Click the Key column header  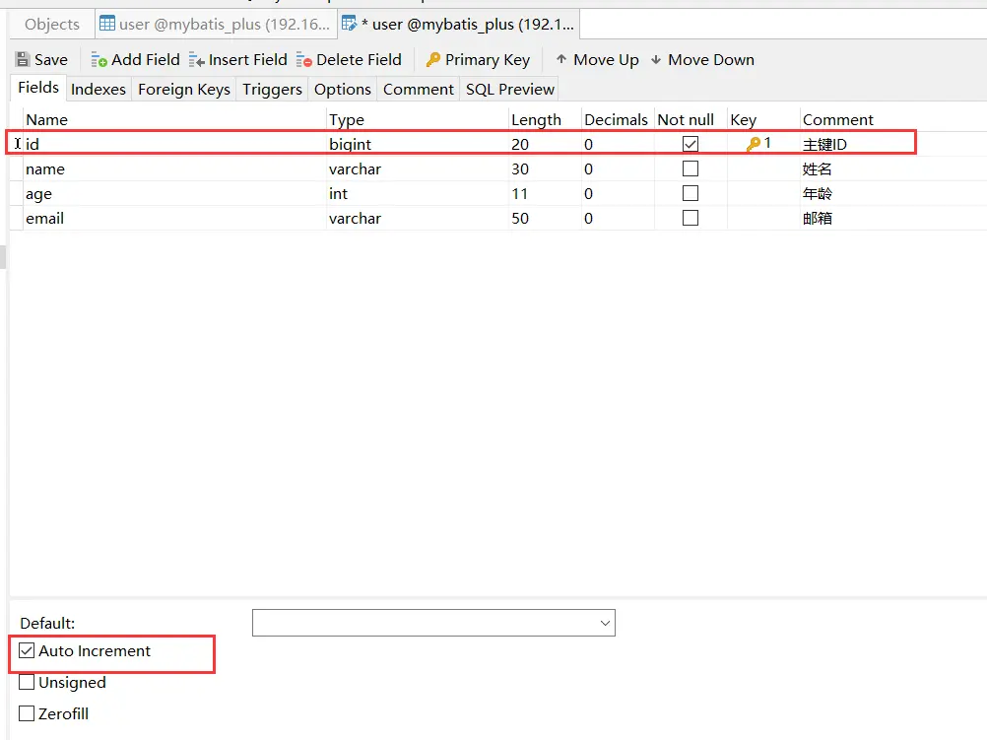point(763,119)
